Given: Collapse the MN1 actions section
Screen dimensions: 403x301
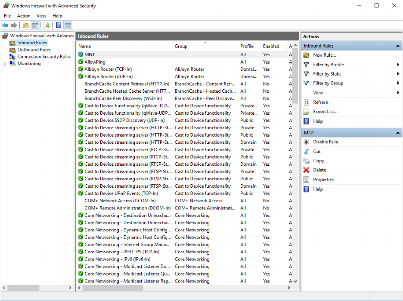Looking at the screenshot, I should (398, 133).
